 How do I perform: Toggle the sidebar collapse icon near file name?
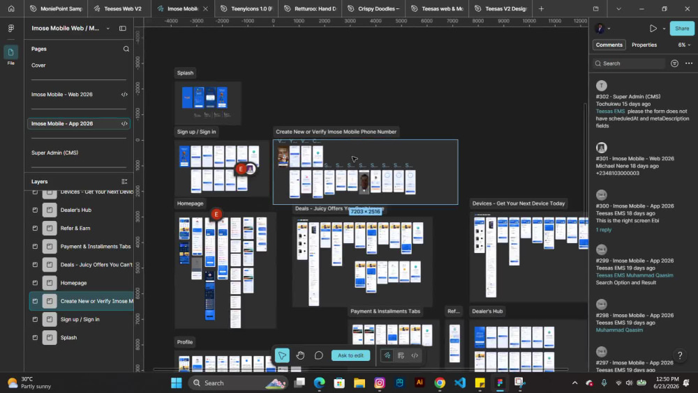point(122,28)
